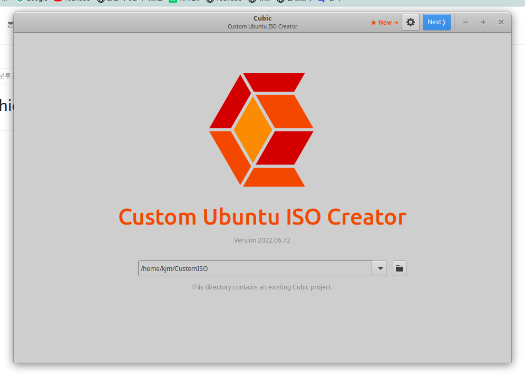Open the folder browse button
The width and height of the screenshot is (525, 378).
point(400,268)
